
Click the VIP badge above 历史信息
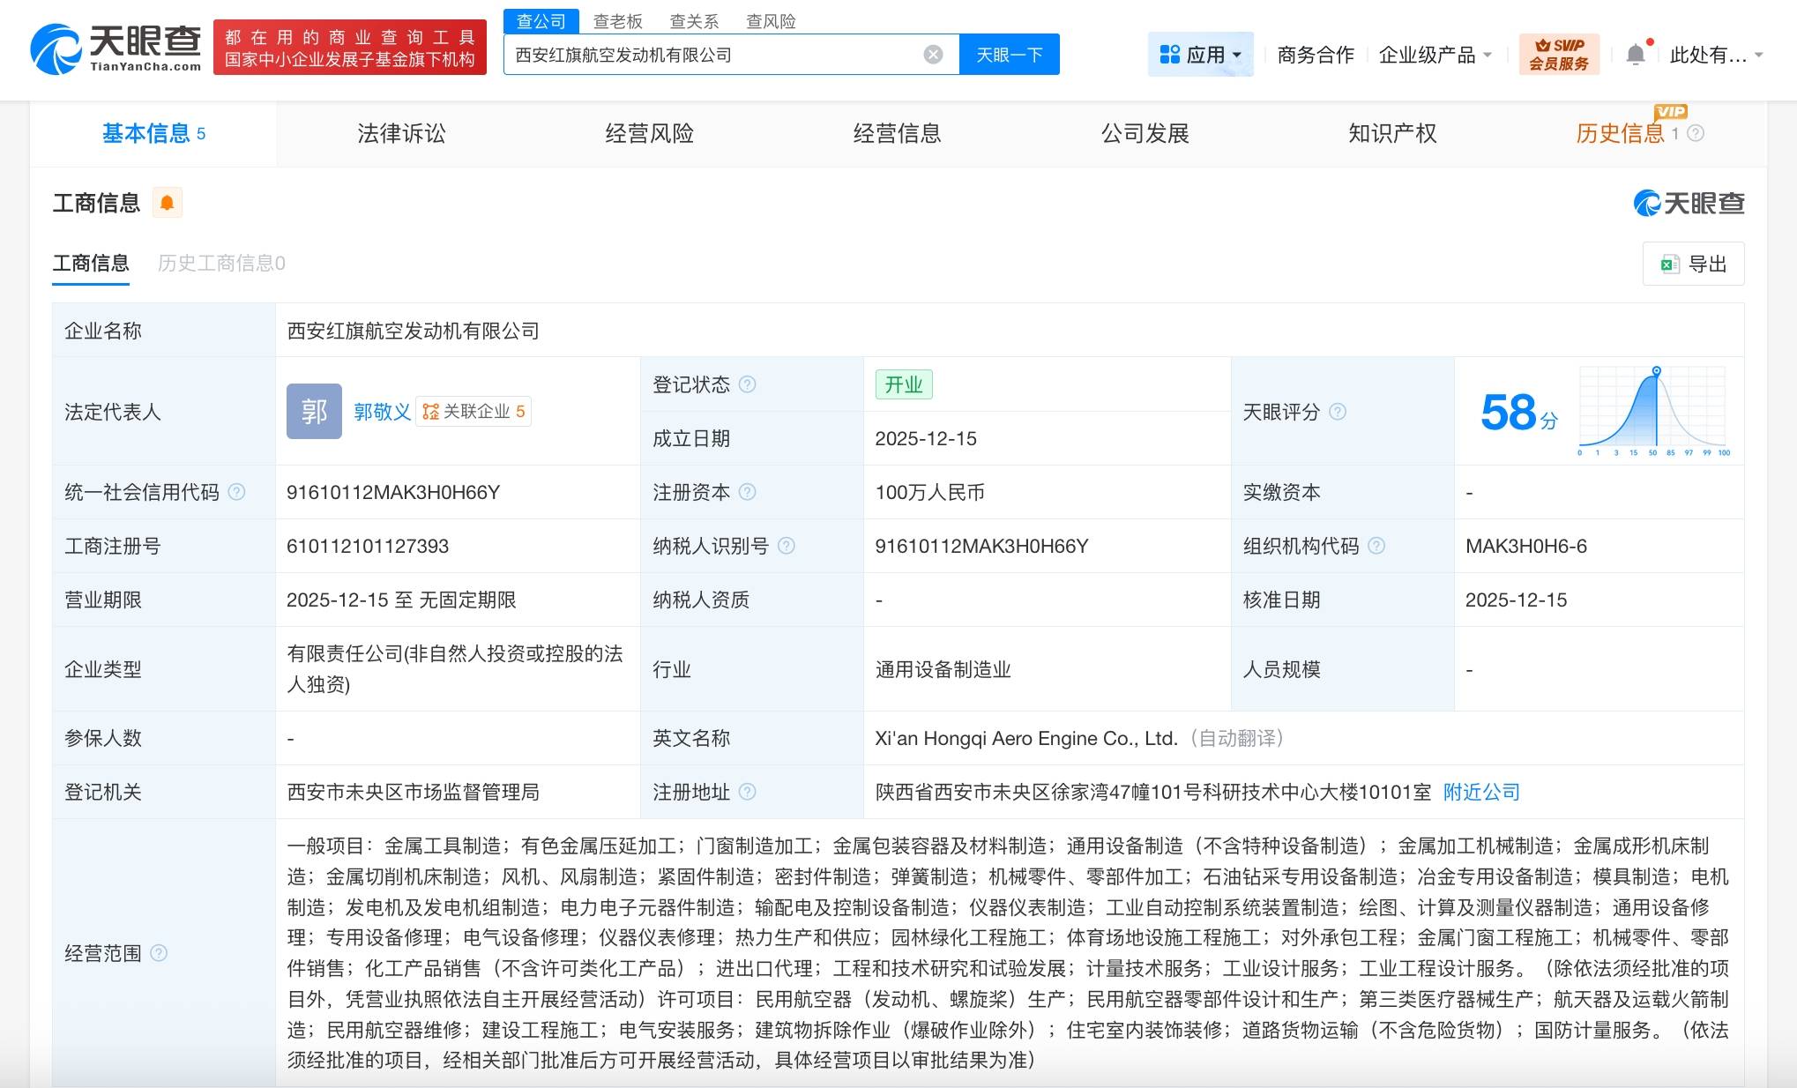click(x=1670, y=112)
